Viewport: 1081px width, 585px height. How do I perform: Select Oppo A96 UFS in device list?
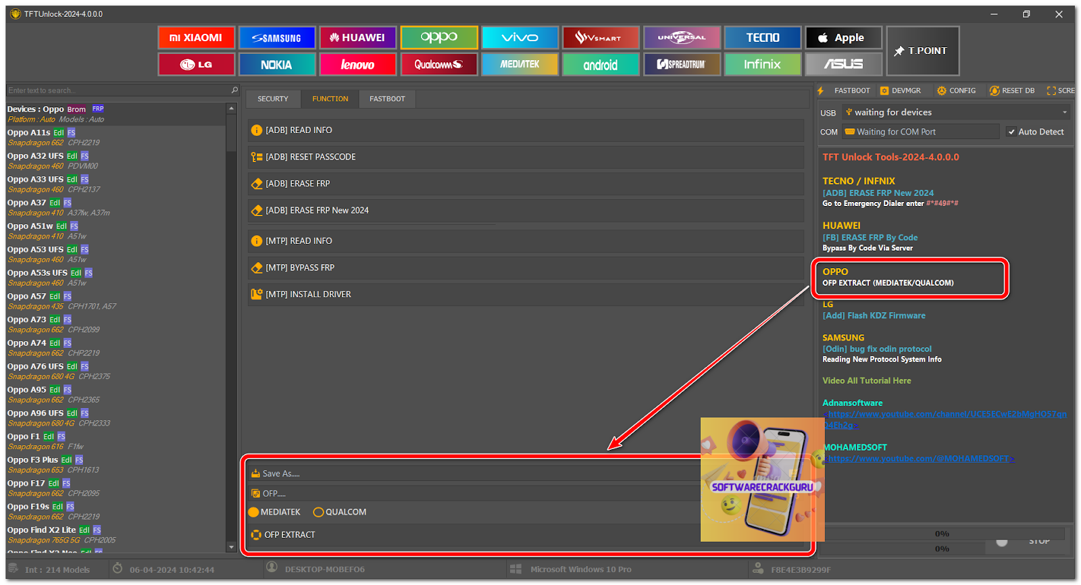(x=116, y=418)
